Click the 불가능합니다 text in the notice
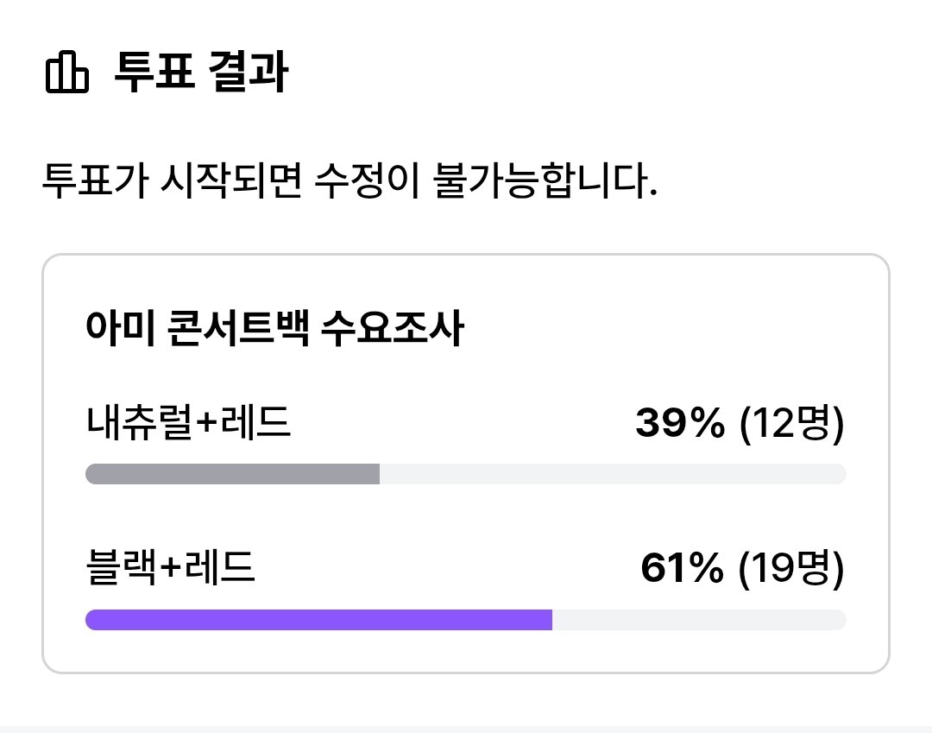 click(x=545, y=180)
